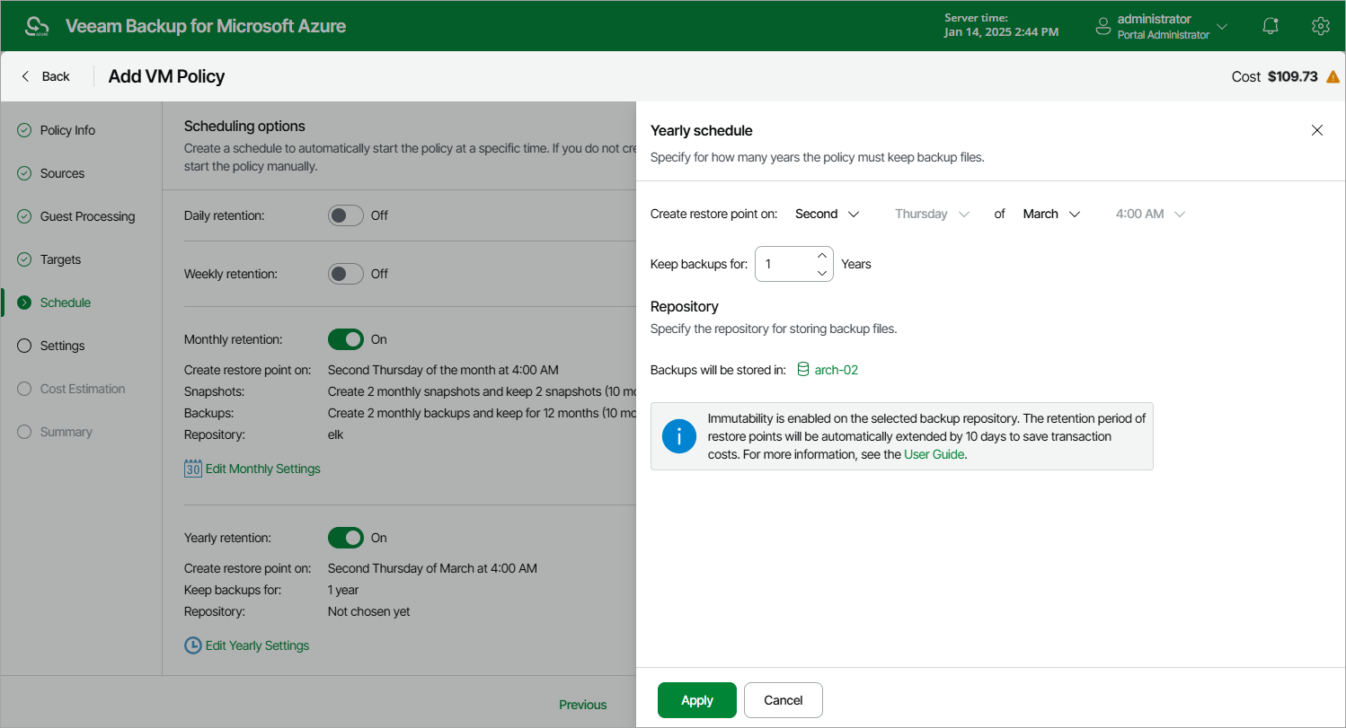Screen dimensions: 1346x728
Task: Go to the Targets step
Action: (60, 259)
